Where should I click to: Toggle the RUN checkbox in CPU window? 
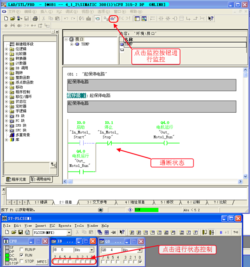click(21, 255)
